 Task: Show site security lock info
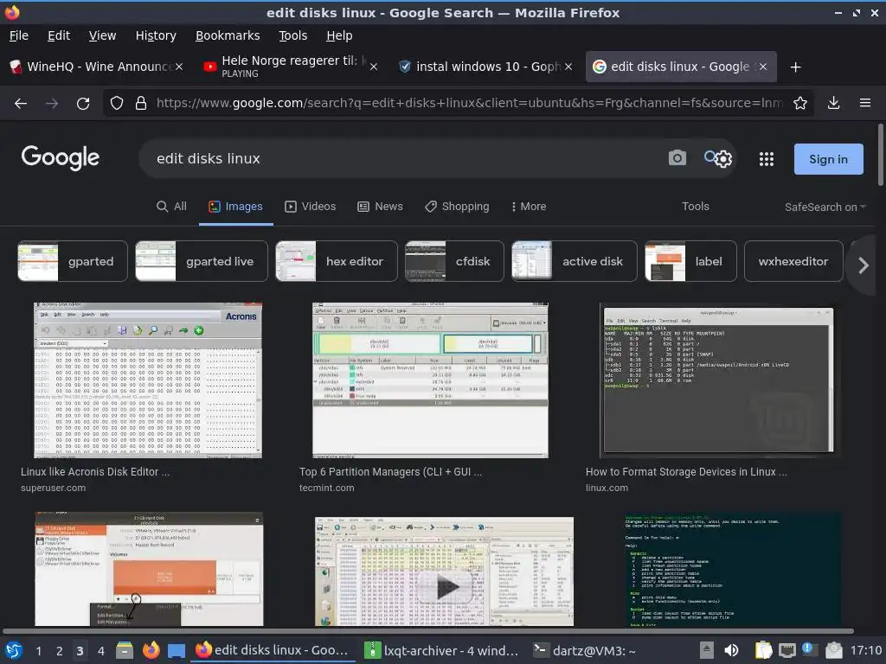tap(141, 104)
